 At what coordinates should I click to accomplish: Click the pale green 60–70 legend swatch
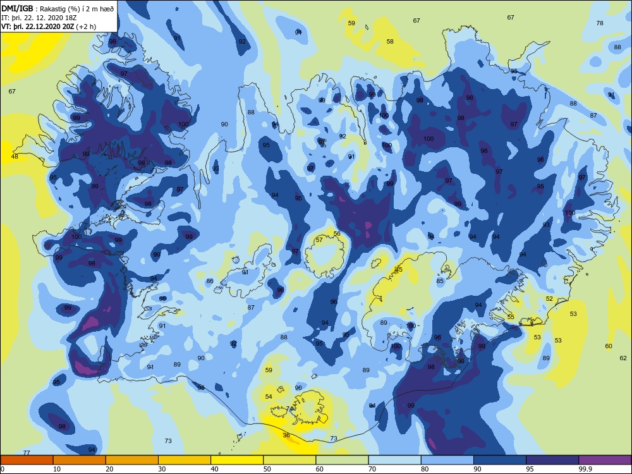point(342,460)
